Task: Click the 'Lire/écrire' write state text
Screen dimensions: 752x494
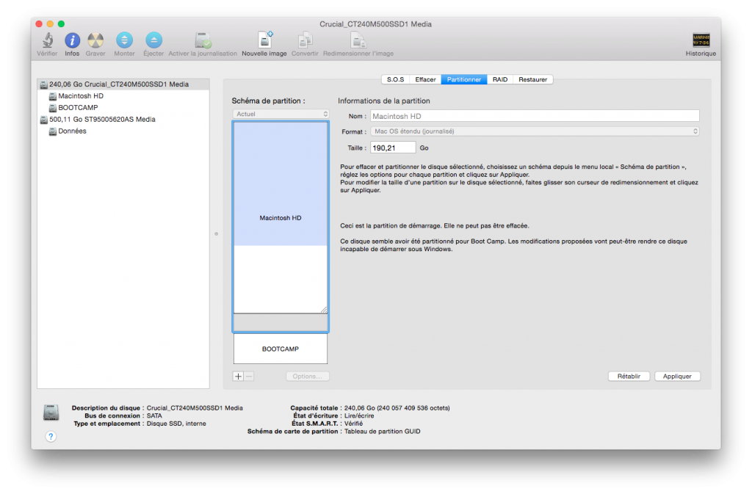Action: (x=359, y=416)
